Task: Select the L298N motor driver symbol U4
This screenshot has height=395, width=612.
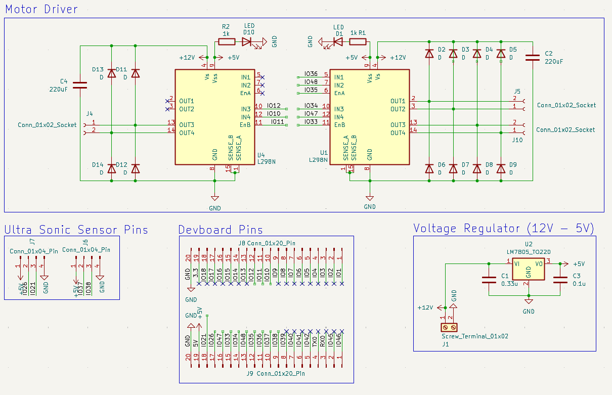Action: (215, 116)
